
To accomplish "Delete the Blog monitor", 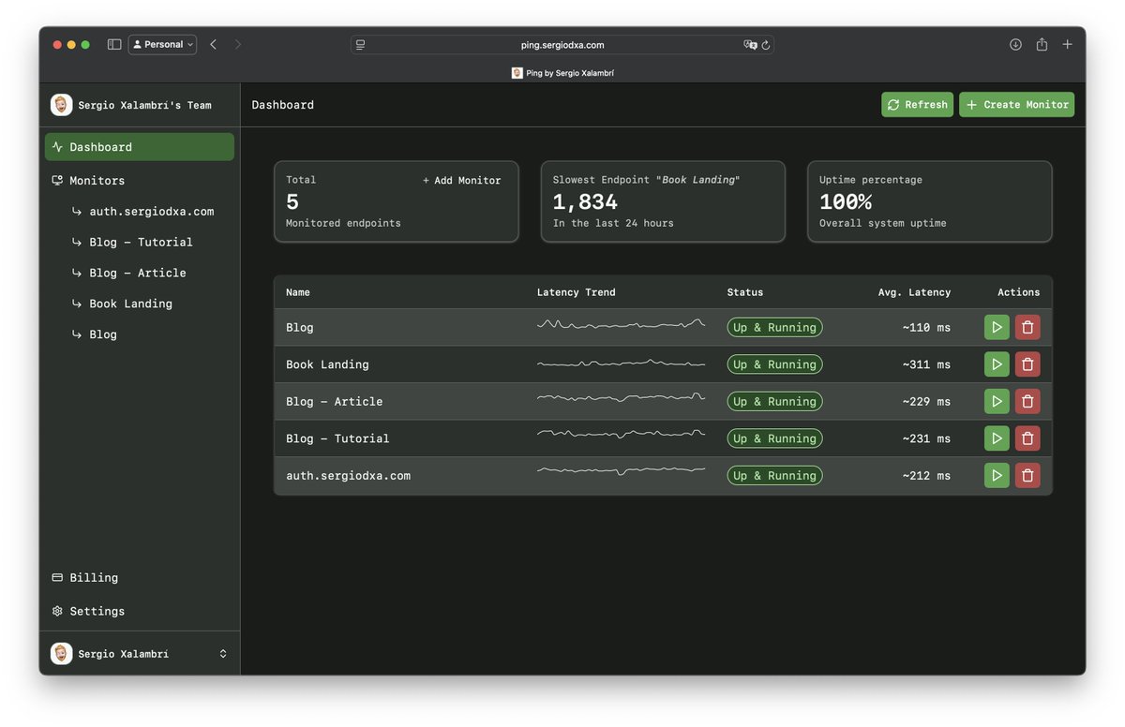I will pyautogui.click(x=1027, y=328).
